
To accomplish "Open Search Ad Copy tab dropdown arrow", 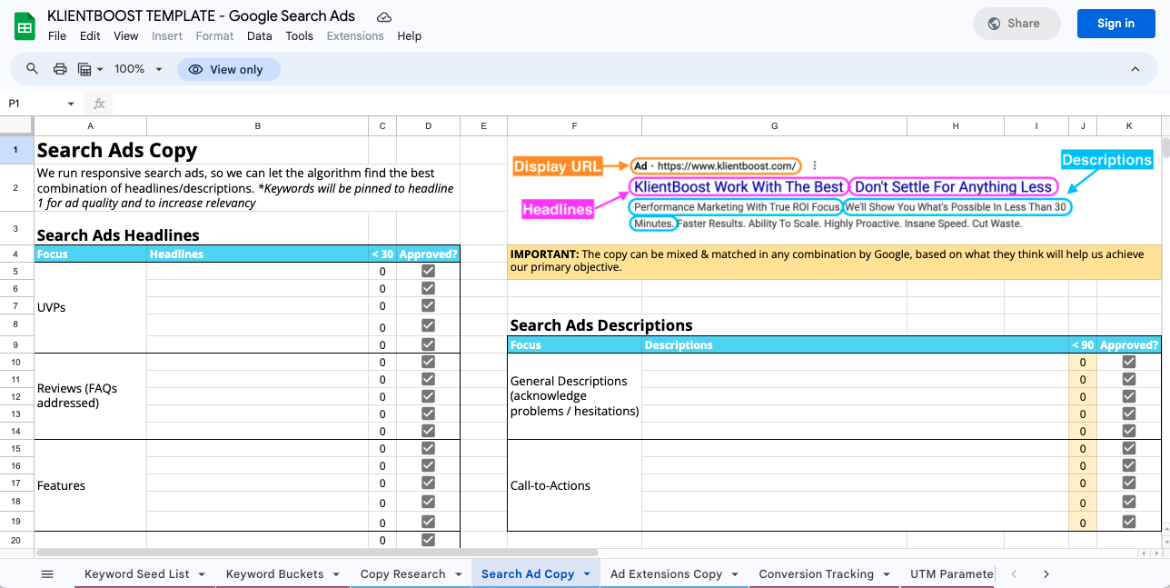I will pyautogui.click(x=586, y=573).
